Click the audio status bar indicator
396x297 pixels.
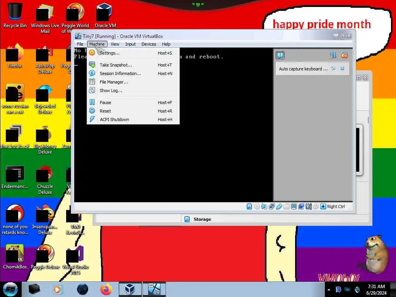264,207
